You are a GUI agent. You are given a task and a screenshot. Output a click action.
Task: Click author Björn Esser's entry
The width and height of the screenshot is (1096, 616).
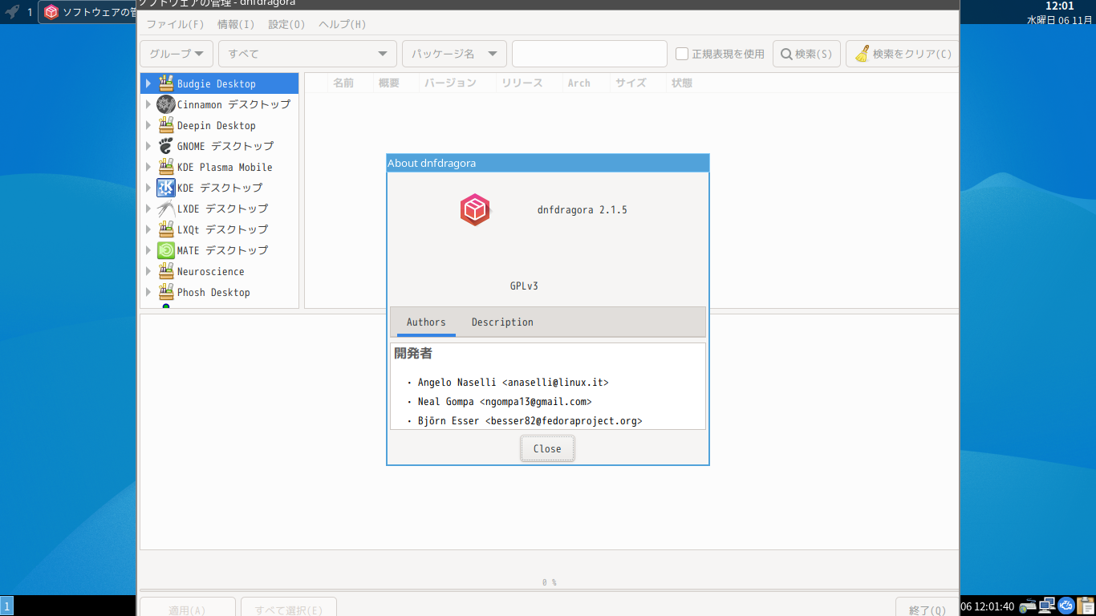pyautogui.click(x=530, y=420)
